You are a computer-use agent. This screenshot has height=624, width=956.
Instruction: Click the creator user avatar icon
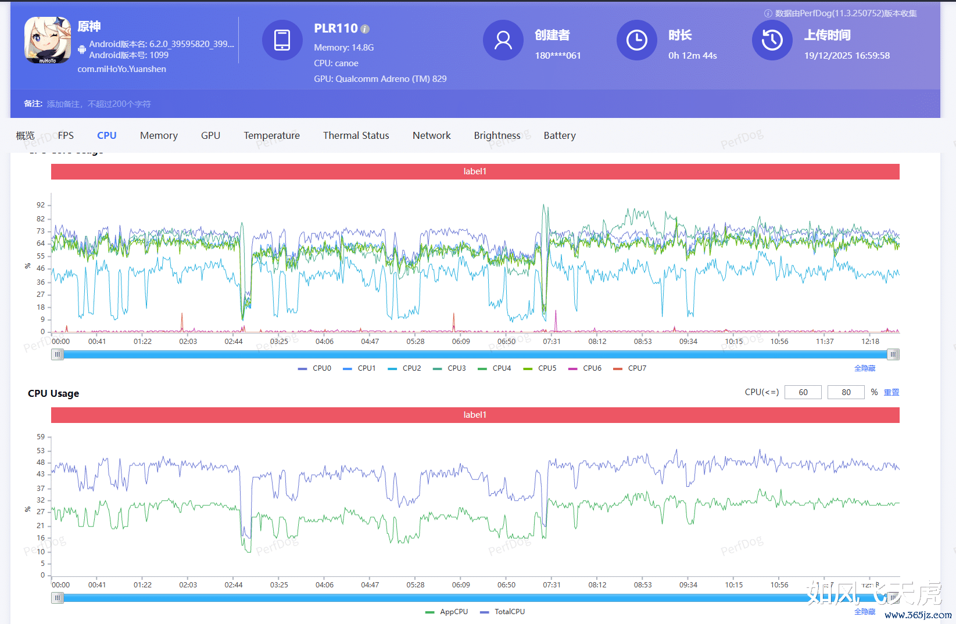503,40
